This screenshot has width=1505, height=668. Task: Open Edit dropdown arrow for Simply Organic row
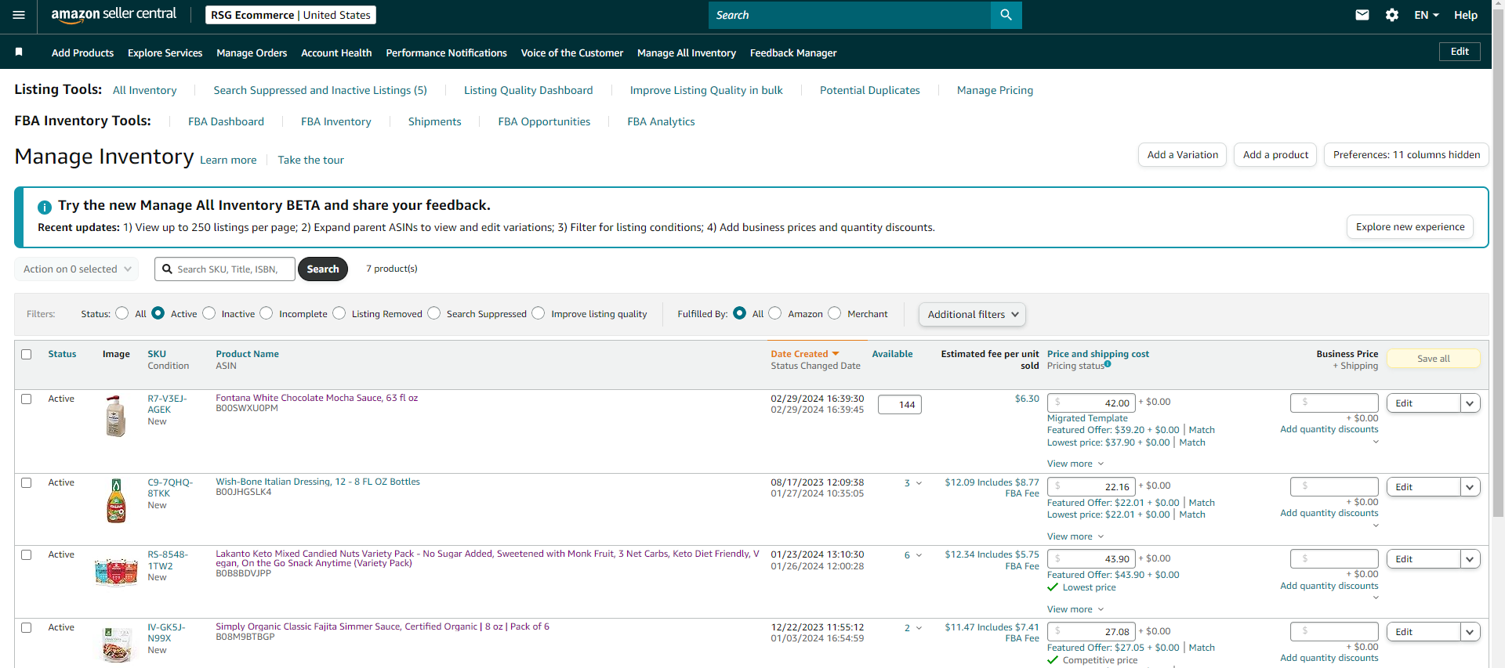point(1470,632)
